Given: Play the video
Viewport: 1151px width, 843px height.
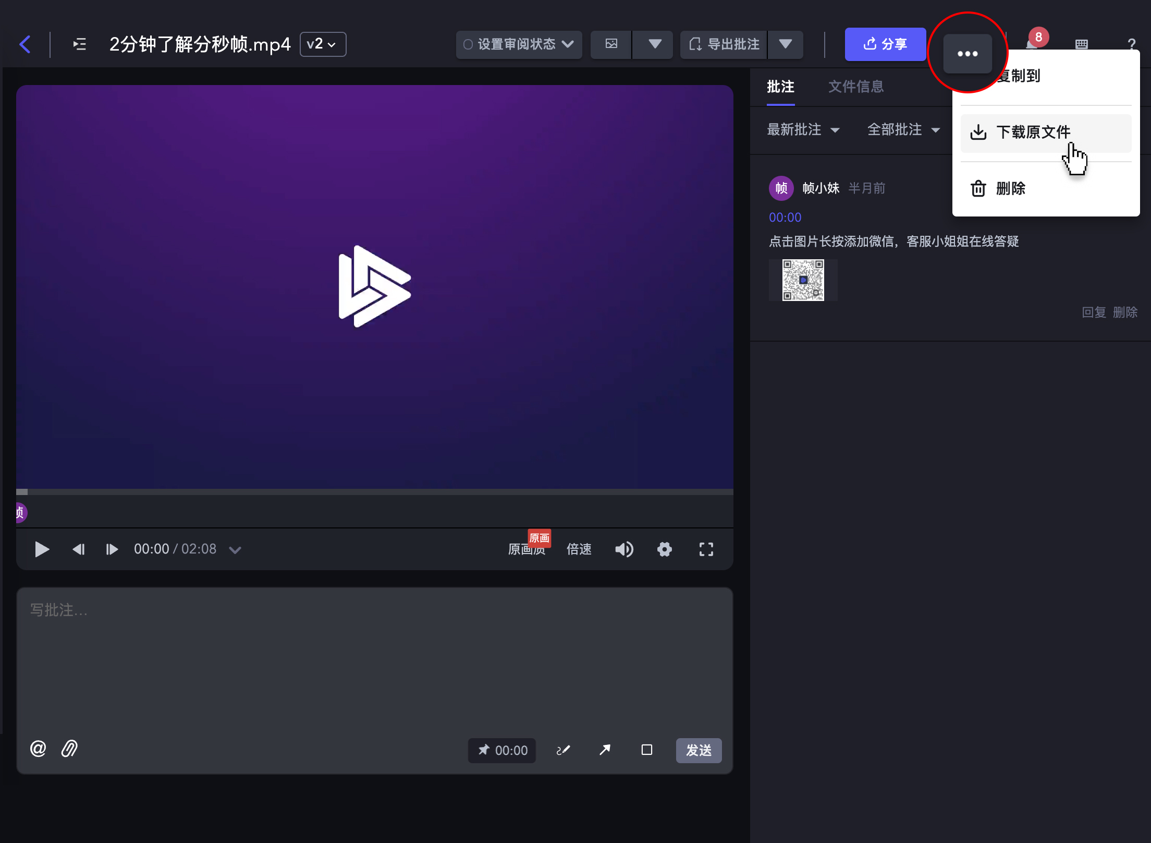Looking at the screenshot, I should point(42,549).
